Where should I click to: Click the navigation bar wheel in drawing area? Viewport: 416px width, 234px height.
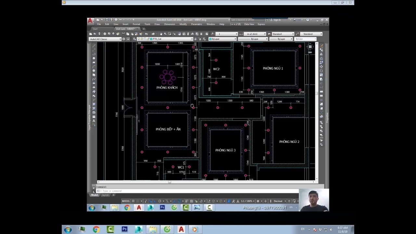(310, 47)
